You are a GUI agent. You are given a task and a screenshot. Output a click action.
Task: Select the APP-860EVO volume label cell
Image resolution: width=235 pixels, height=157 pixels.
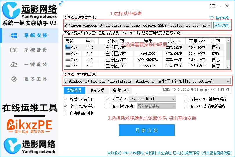point(148,60)
